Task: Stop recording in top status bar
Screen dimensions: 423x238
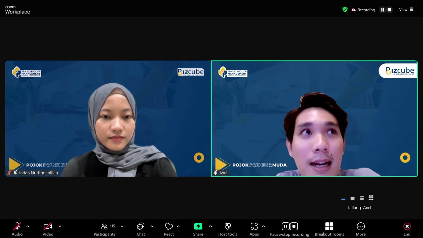Action: (x=389, y=10)
